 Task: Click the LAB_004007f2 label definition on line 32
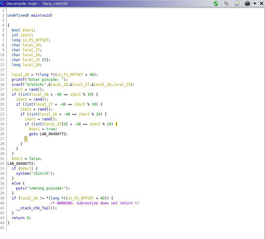coord(21,164)
